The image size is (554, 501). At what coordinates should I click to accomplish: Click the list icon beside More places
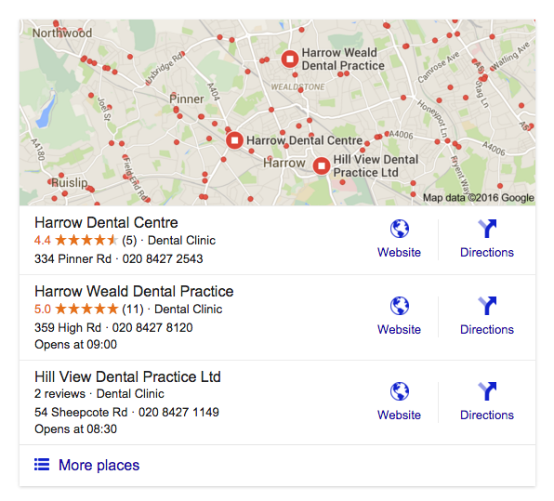tap(42, 464)
